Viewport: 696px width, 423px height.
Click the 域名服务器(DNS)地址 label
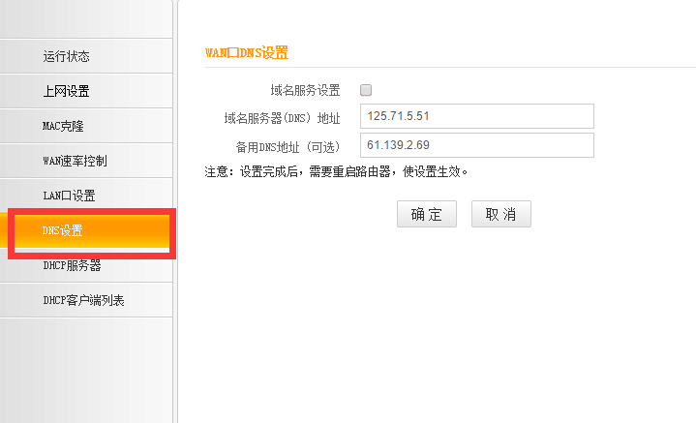click(x=283, y=118)
